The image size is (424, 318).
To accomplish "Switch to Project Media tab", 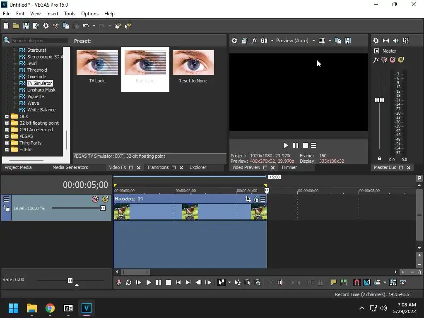I will coord(18,167).
